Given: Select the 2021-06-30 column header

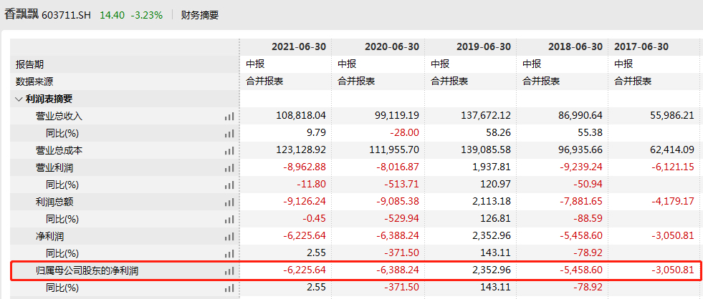Looking at the screenshot, I should click(x=298, y=46).
